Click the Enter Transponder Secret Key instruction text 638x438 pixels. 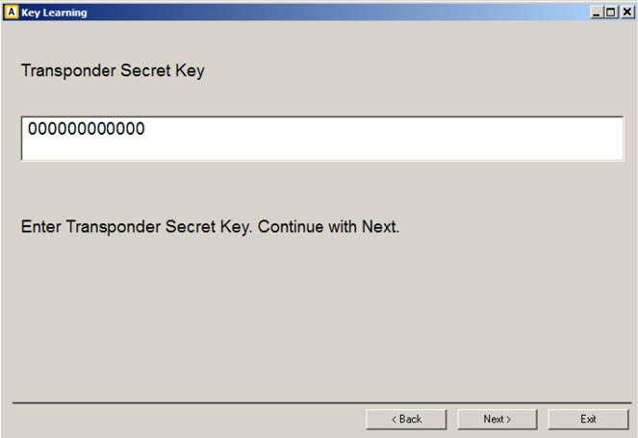pyautogui.click(x=210, y=227)
